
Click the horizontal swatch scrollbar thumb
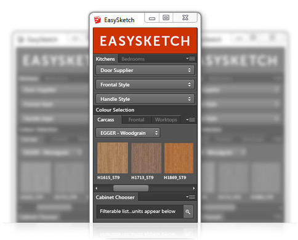131,188
